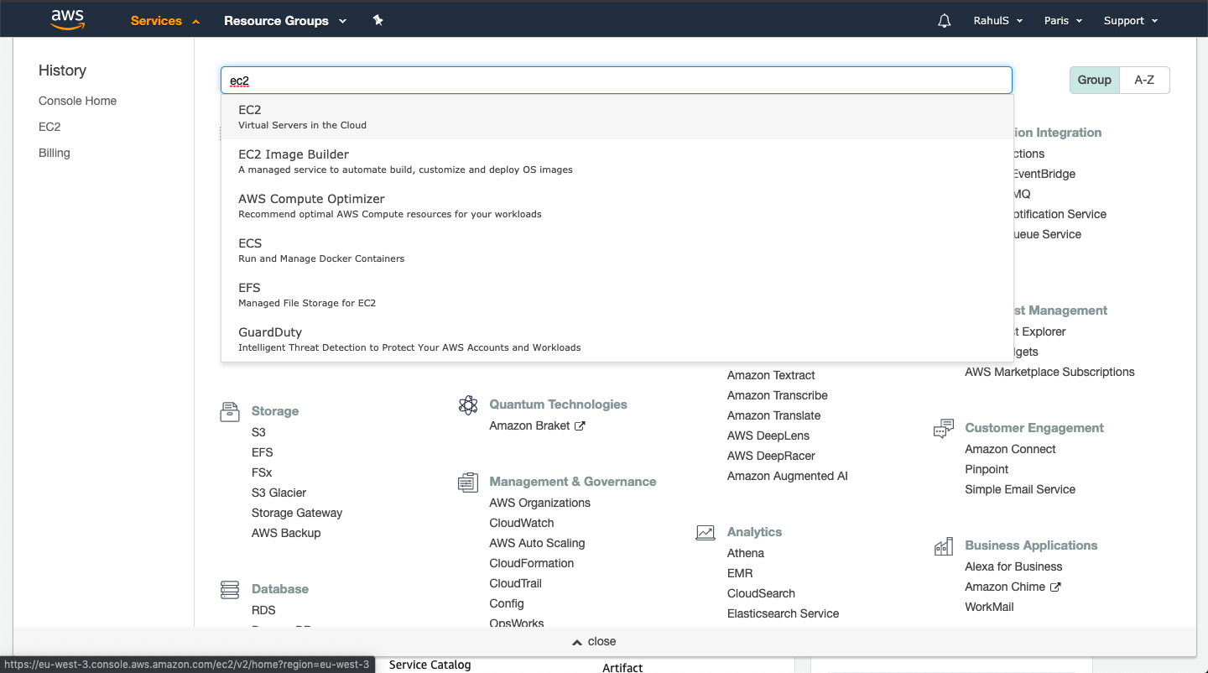Click the star favorites icon in navbar
The width and height of the screenshot is (1208, 673).
click(x=377, y=20)
